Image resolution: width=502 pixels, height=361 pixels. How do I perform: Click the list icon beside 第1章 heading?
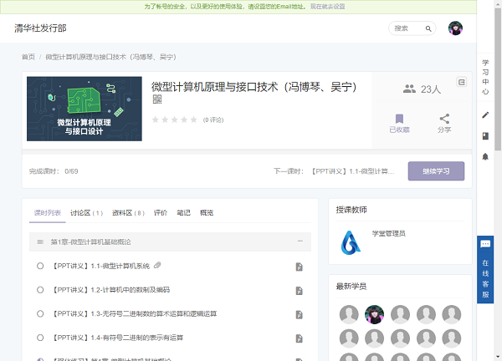[x=40, y=242]
